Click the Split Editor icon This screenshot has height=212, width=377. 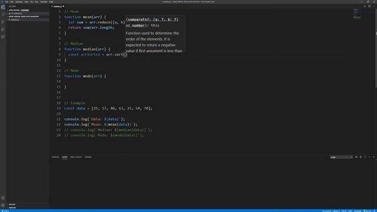pos(369,6)
